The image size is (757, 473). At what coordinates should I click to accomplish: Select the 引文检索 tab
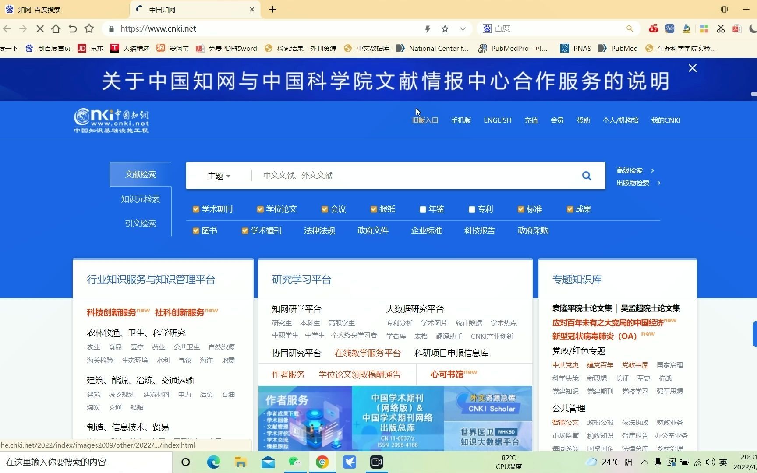tap(140, 223)
